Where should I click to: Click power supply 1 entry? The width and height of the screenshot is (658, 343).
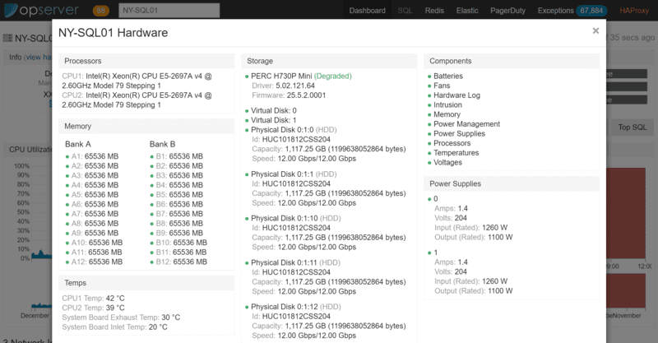(x=436, y=253)
